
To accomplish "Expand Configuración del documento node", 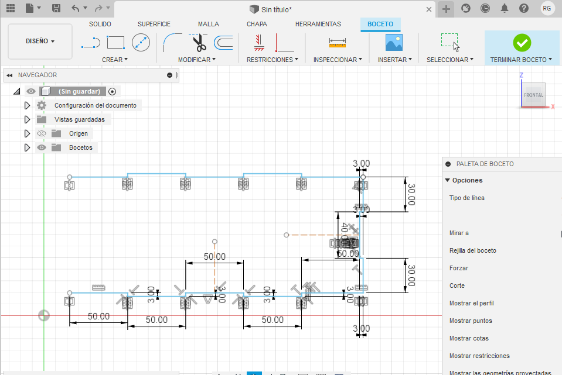I will pos(27,105).
